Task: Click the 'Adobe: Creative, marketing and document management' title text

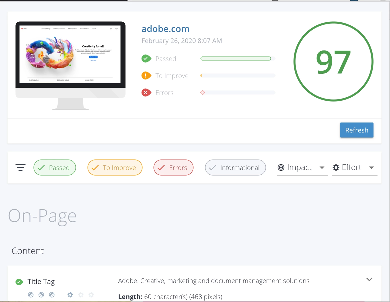Action: click(214, 281)
